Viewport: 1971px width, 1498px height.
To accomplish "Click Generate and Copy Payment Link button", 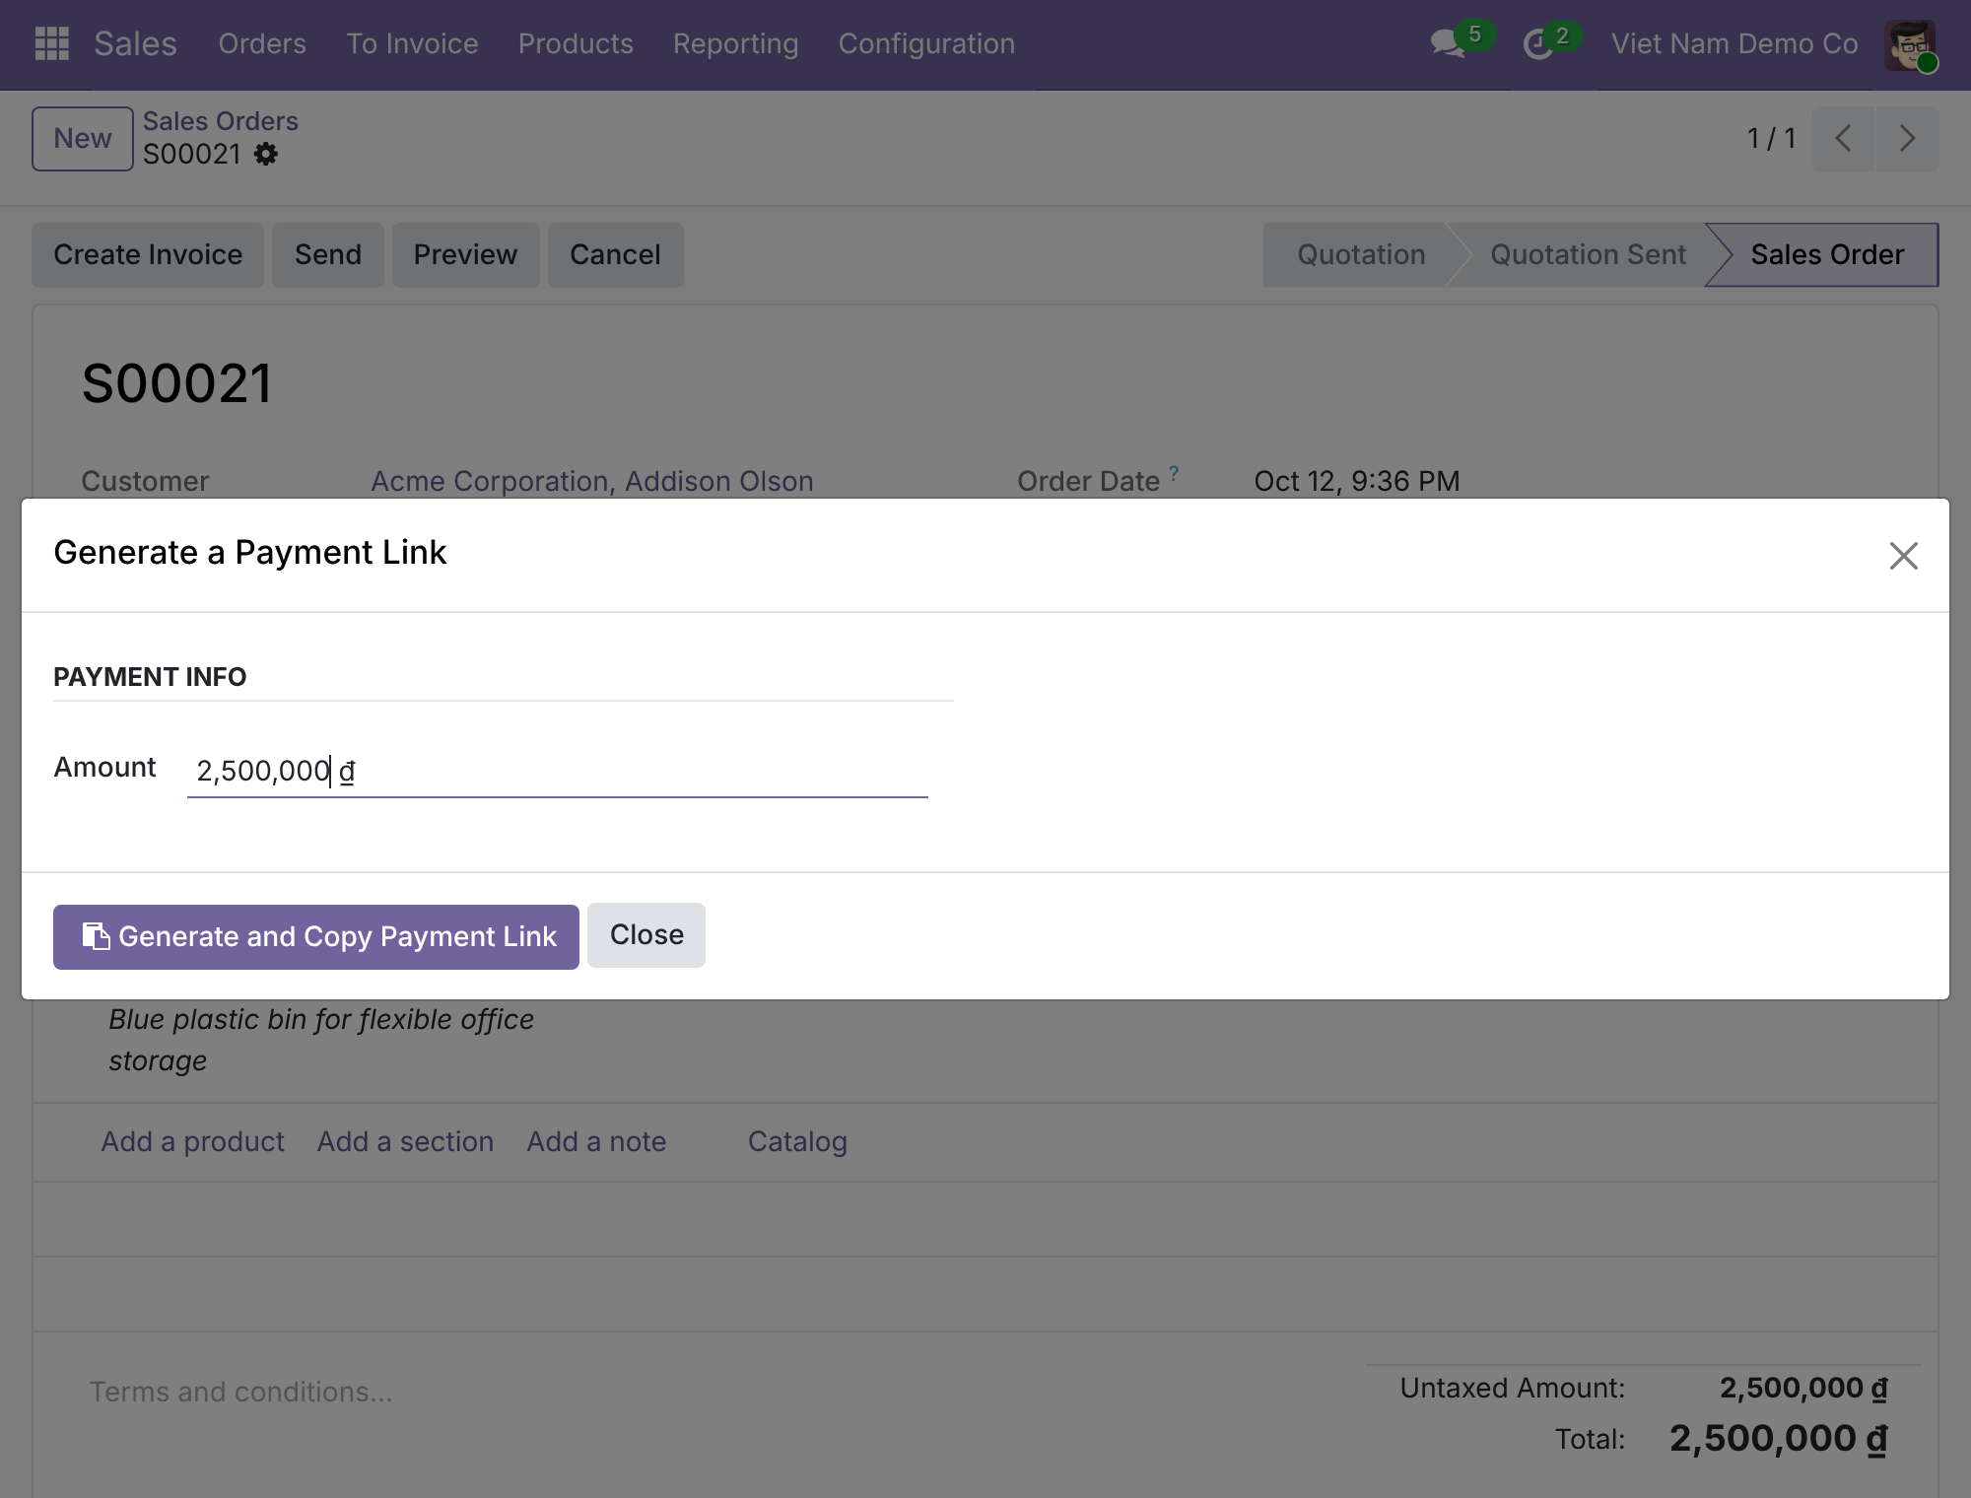I will pos(316,936).
